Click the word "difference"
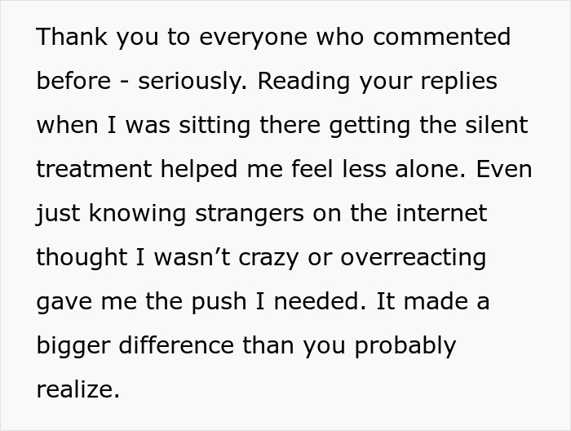571x431 pixels. pyautogui.click(x=176, y=345)
